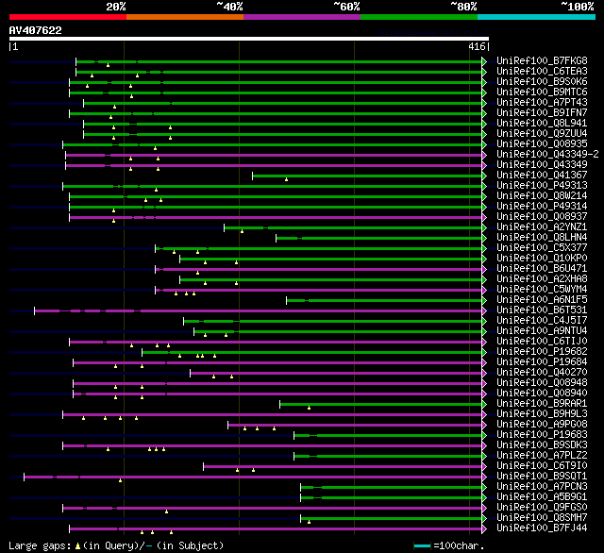Click the UniRef100_C5X377 label
604x553 pixels.
pos(542,248)
